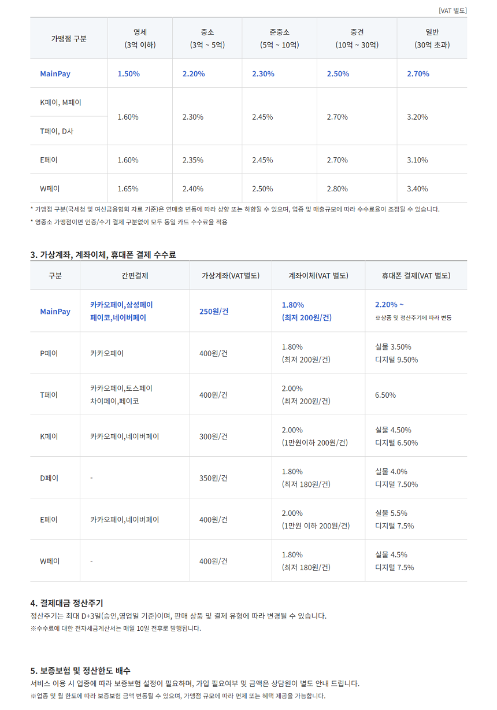Viewport: 497px width, 710px height.
Task: Select the "일반 (30억 초과)" column header
Action: click(432, 38)
